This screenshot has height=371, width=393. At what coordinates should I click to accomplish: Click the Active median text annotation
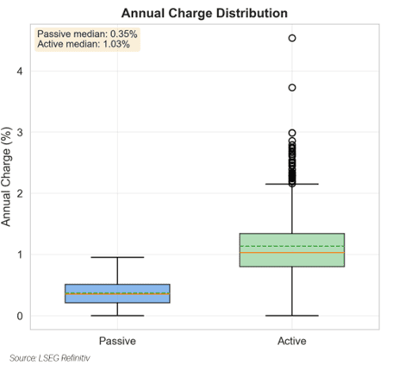[x=84, y=44]
